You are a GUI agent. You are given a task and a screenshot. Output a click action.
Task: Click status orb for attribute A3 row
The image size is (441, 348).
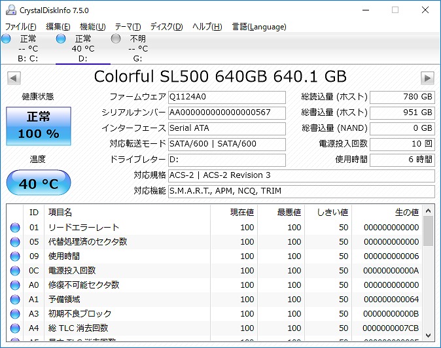click(15, 314)
